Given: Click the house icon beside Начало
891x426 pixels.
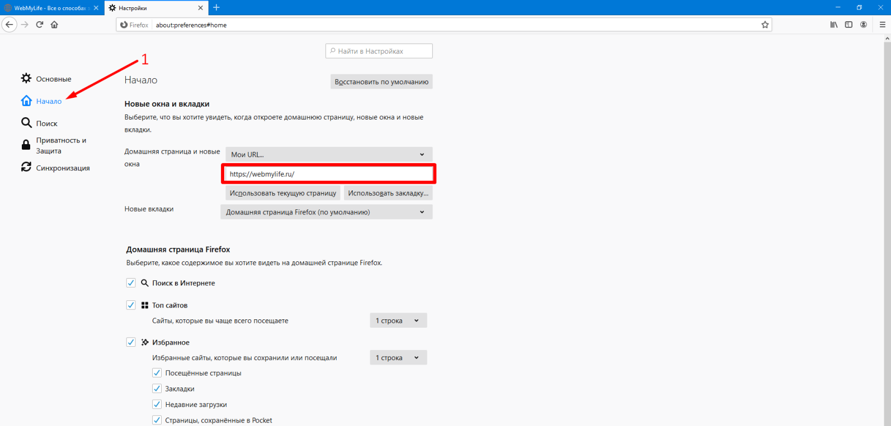Looking at the screenshot, I should pyautogui.click(x=26, y=100).
